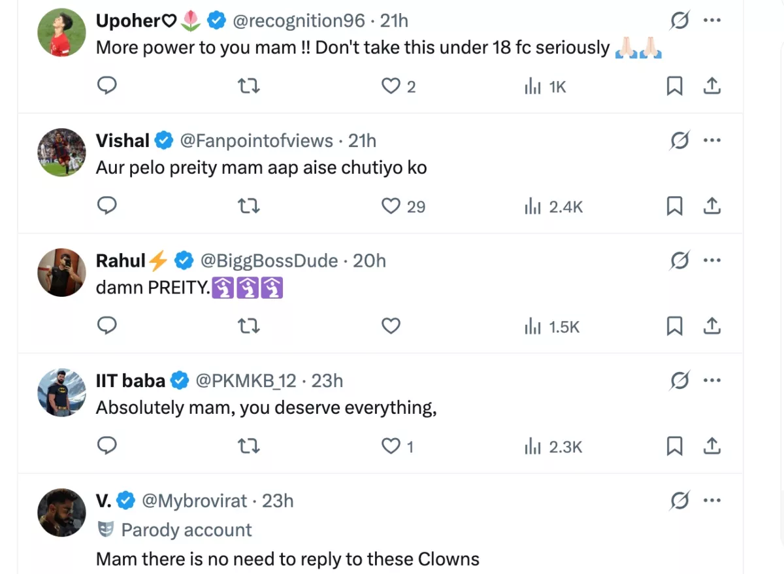Repost Vishal's tweet
Viewport: 784px width, 574px height.
point(249,207)
